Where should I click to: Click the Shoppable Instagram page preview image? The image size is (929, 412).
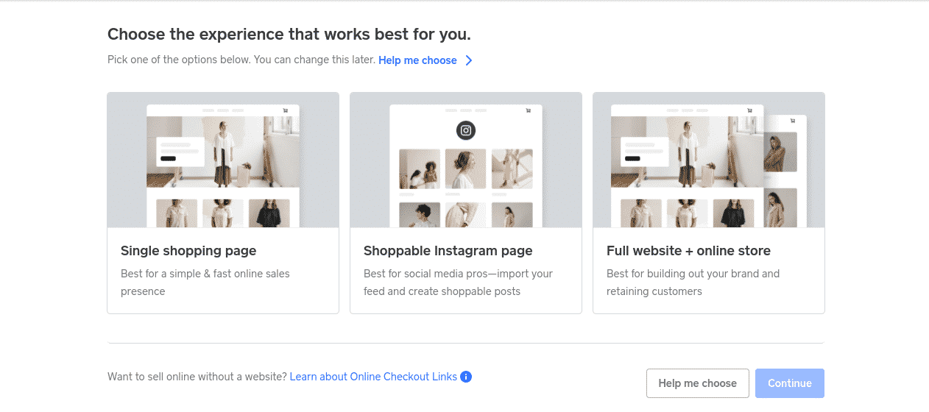[x=466, y=160]
